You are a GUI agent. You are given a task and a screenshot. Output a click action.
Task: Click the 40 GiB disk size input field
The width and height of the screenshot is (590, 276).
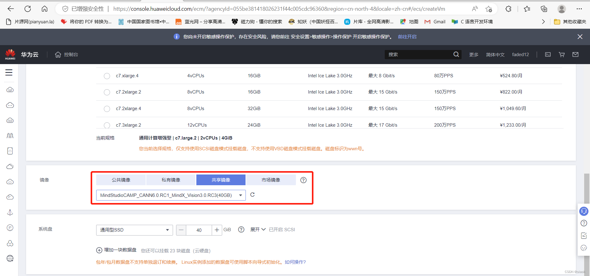click(x=199, y=230)
